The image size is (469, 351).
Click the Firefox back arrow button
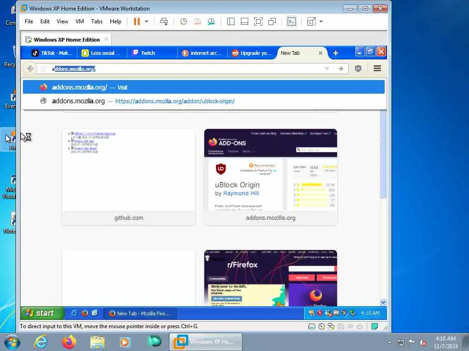point(30,69)
